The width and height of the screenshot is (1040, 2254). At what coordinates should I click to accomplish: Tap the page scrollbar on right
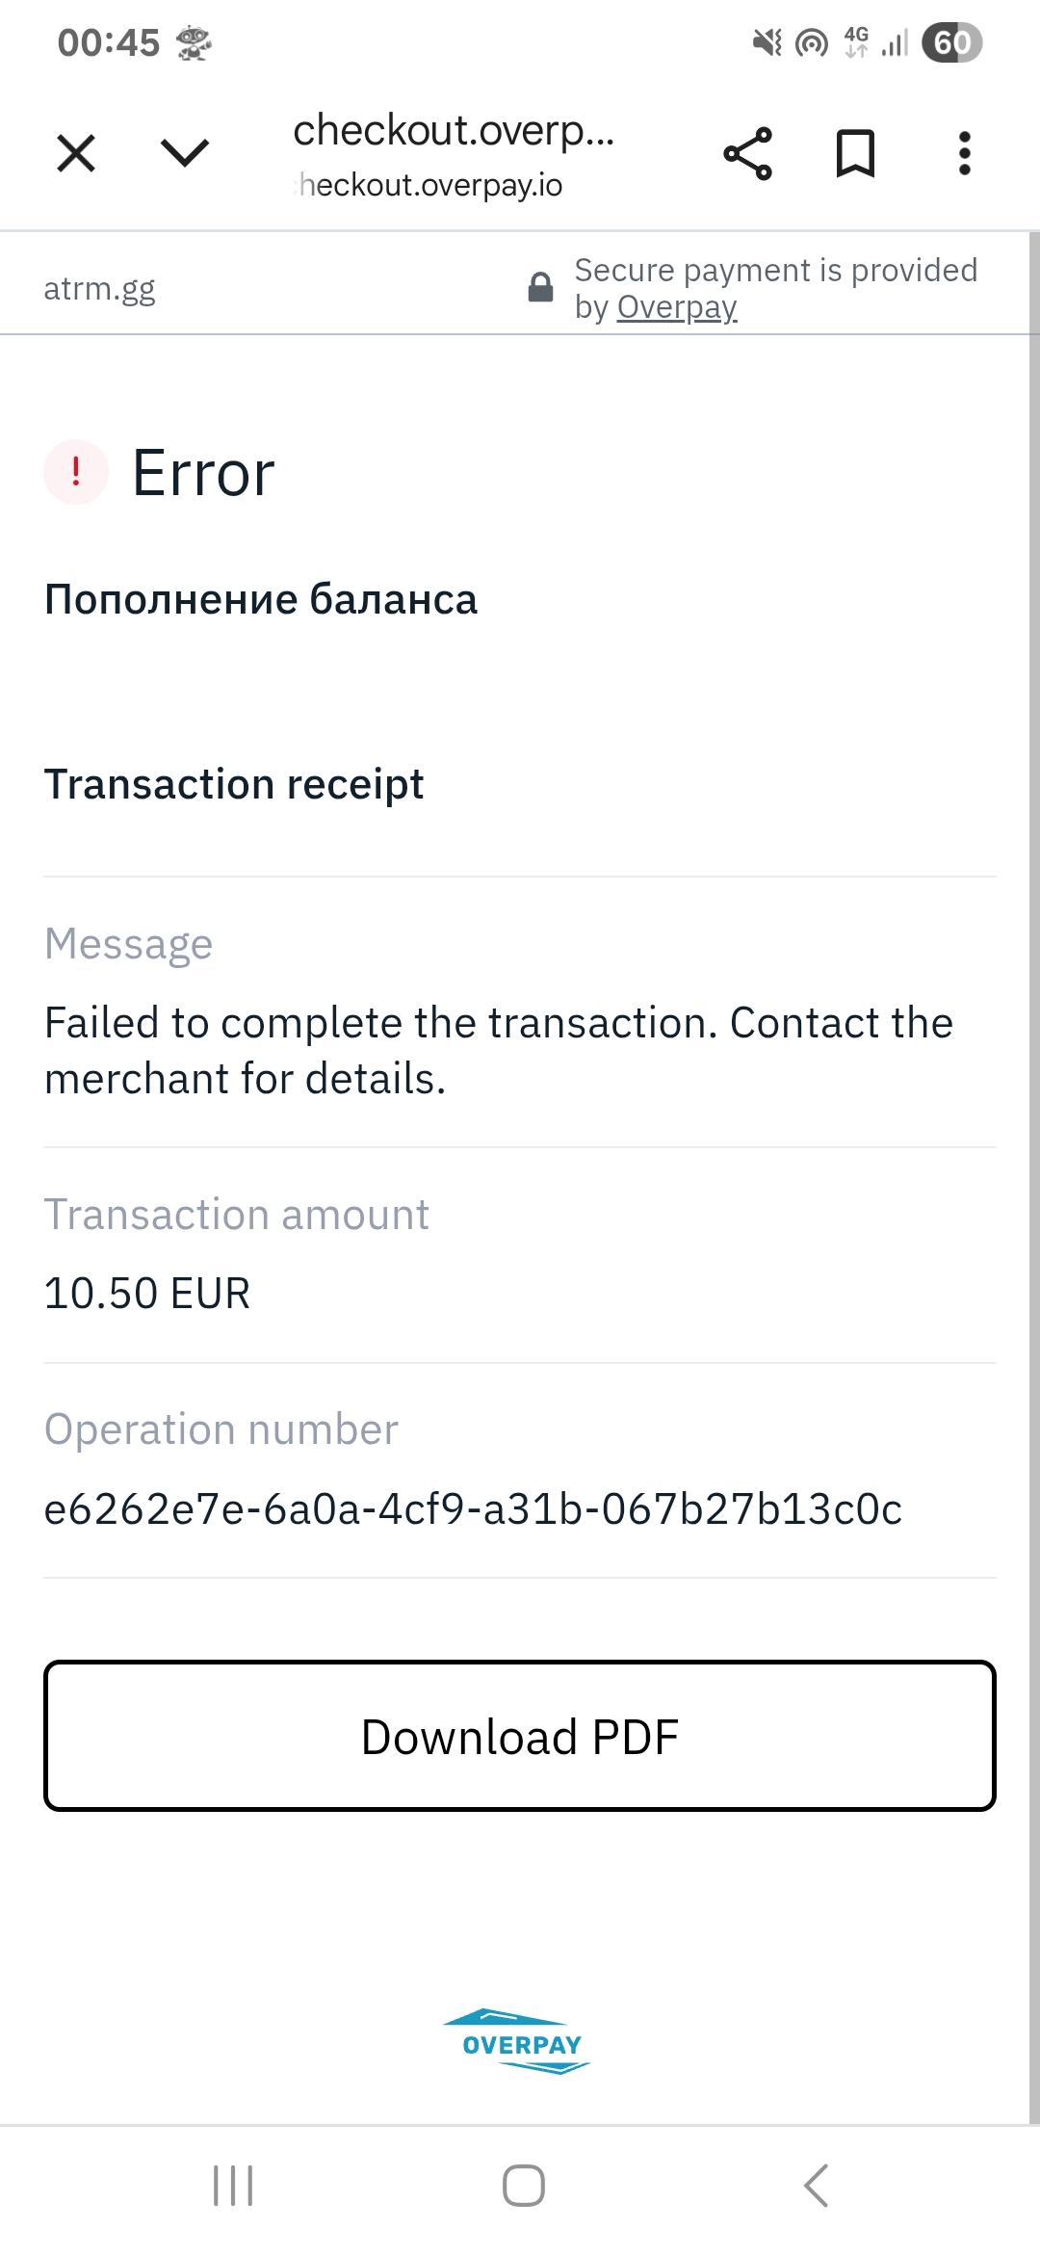tap(1033, 1156)
